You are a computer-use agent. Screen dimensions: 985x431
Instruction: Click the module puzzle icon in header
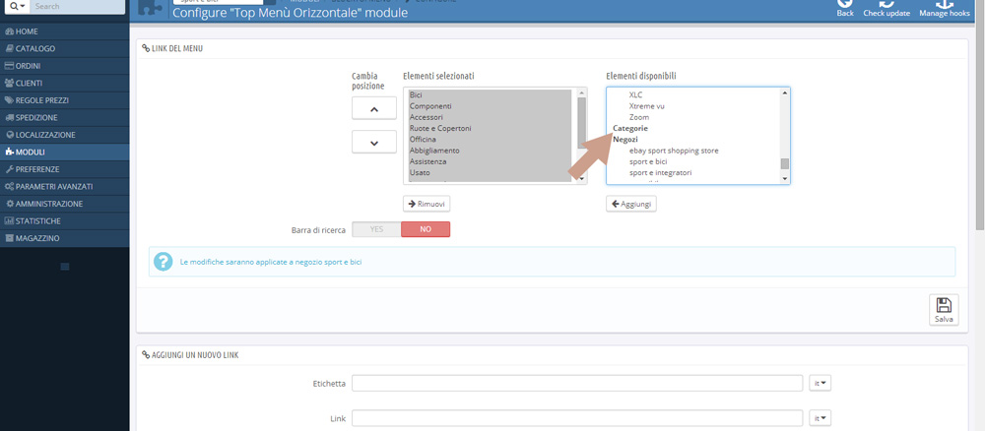[150, 10]
